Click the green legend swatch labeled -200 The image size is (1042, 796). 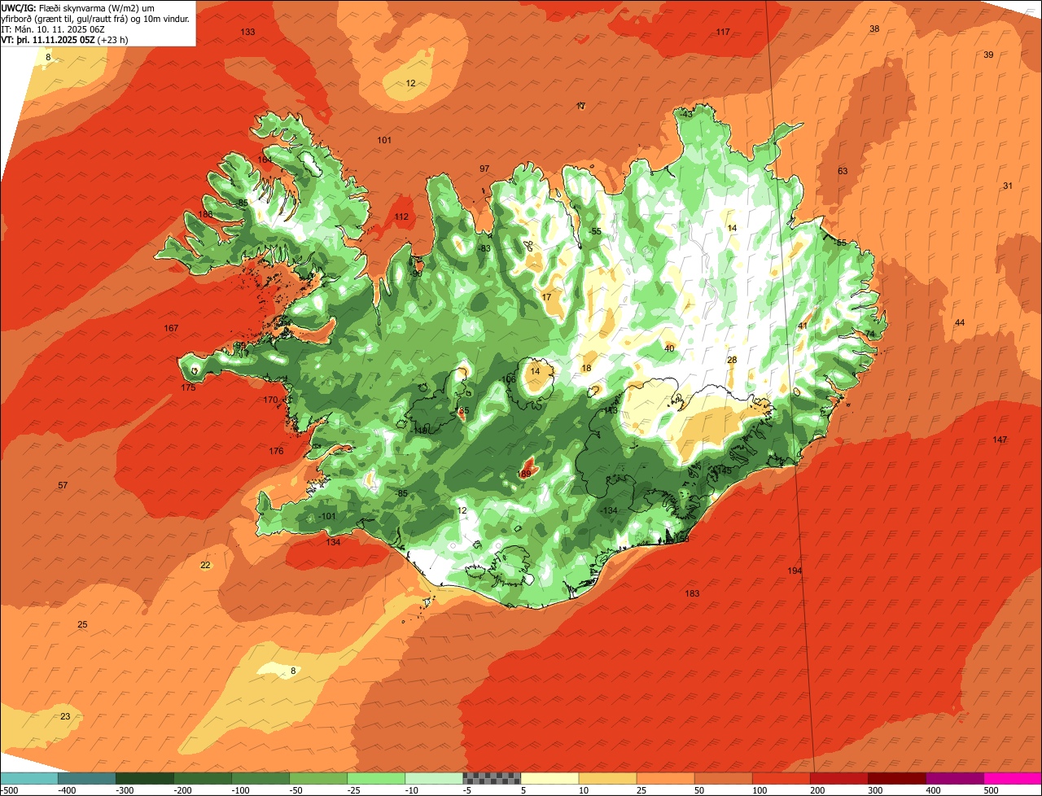(x=202, y=778)
